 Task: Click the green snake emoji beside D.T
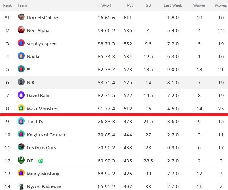click(x=40, y=161)
